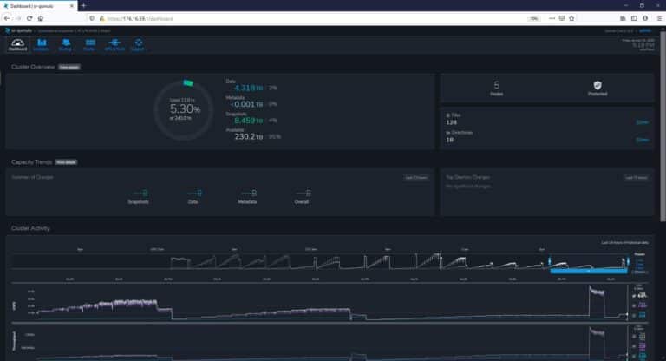Open the page actions three-dot menu
The width and height of the screenshot is (666, 361).
pyautogui.click(x=552, y=18)
